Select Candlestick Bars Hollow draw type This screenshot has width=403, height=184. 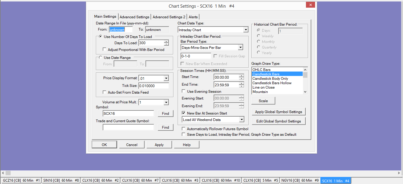click(x=277, y=83)
